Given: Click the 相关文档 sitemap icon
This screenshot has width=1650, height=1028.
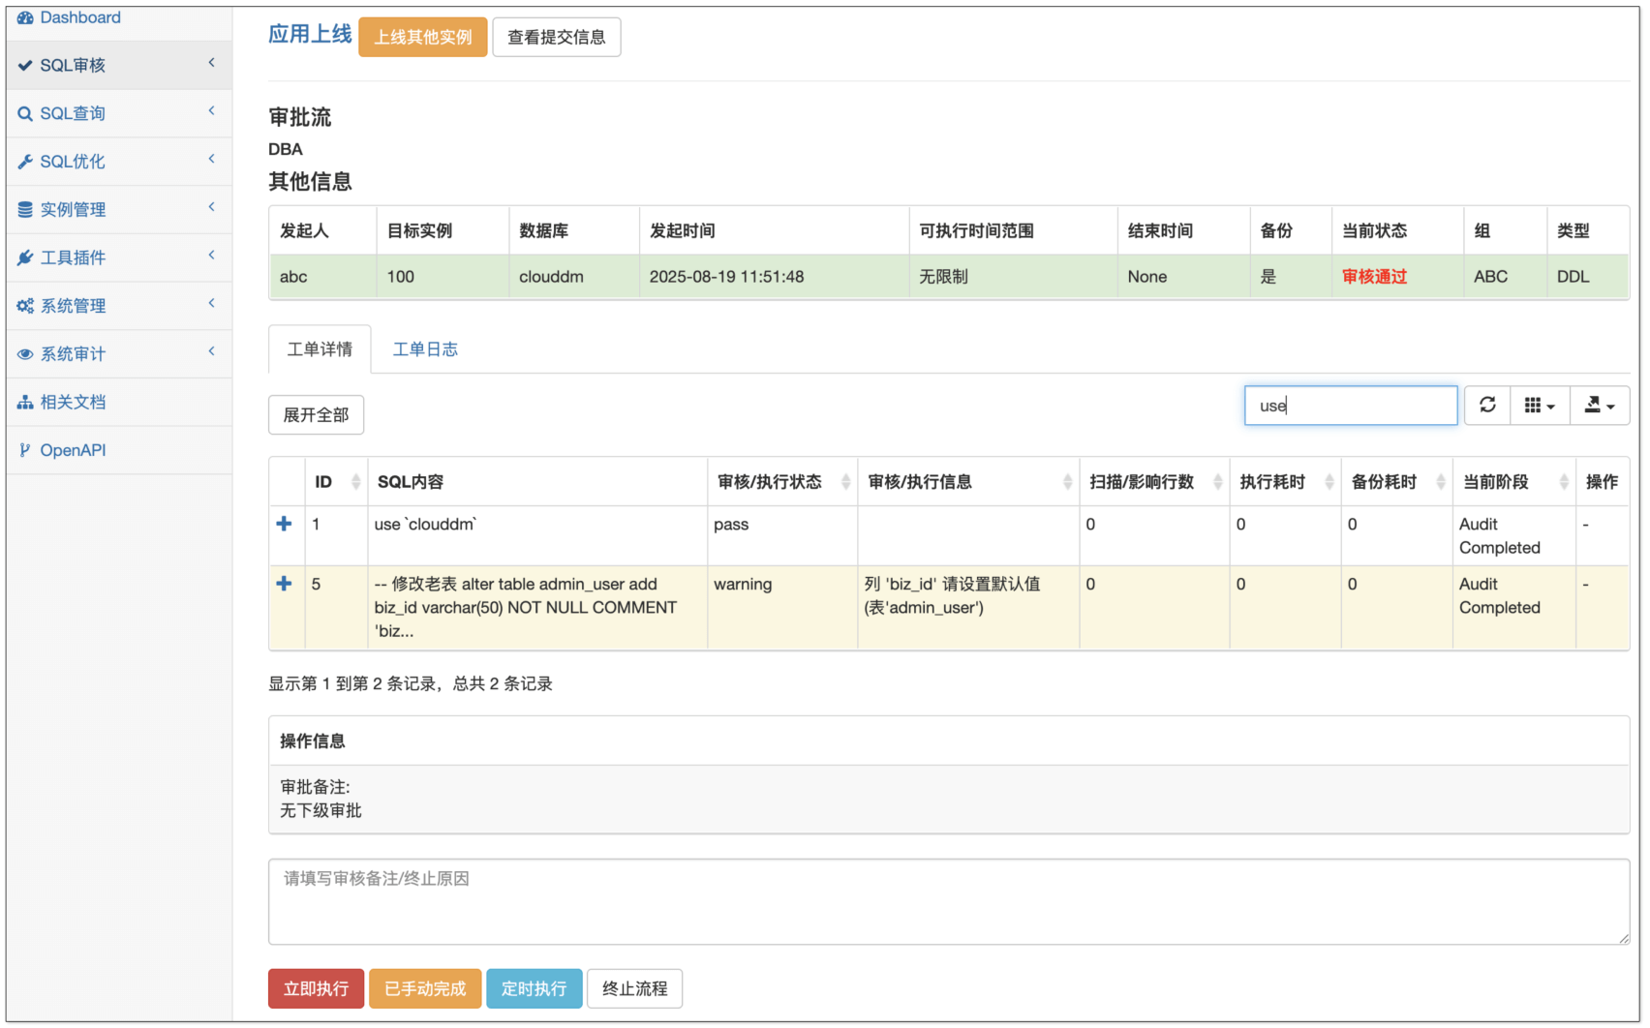Looking at the screenshot, I should (x=25, y=402).
